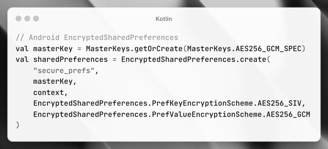Click the Android EncryptedSharedPreferences comment line
This screenshot has width=328, height=149.
click(97, 38)
